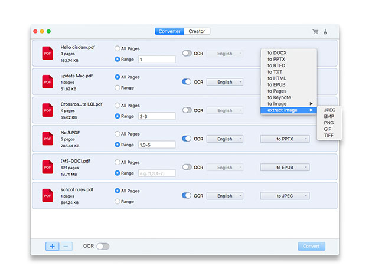Switch to the Converter tab
The width and height of the screenshot is (372, 279).
[169, 31]
